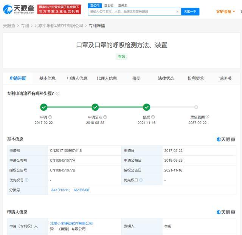Image resolution: width=242 pixels, height=235 pixels.
Task: Expand the VIP会员 dropdown
Action: (225, 12)
